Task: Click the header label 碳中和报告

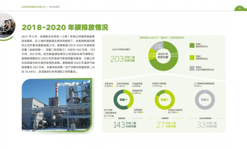Action: pyautogui.click(x=54, y=7)
